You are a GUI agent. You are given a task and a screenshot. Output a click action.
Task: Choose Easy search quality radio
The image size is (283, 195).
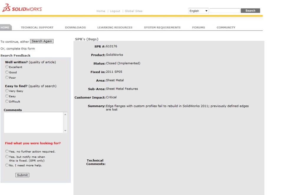tap(7, 96)
